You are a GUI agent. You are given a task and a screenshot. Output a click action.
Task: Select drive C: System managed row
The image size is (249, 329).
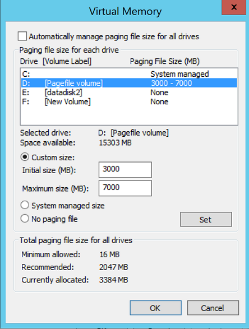129,74
